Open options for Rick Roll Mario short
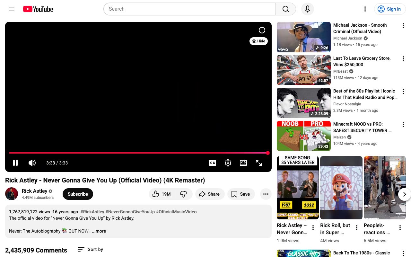Image resolution: width=411 pixels, height=257 pixels. coord(357,228)
